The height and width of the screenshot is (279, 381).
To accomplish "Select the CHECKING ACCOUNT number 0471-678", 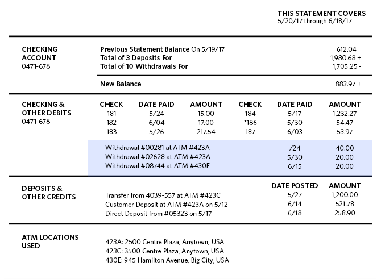I will pos(36,66).
